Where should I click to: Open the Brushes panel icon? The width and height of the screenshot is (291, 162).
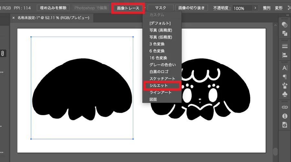tap(285, 85)
